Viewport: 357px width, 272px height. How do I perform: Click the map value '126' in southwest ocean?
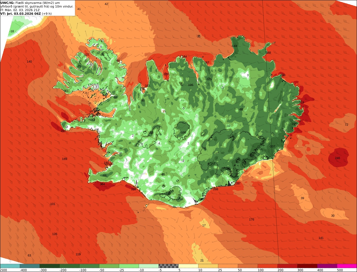pos(55,234)
